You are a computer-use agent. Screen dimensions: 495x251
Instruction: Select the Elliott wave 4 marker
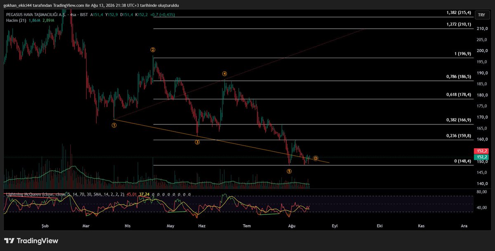coord(224,74)
